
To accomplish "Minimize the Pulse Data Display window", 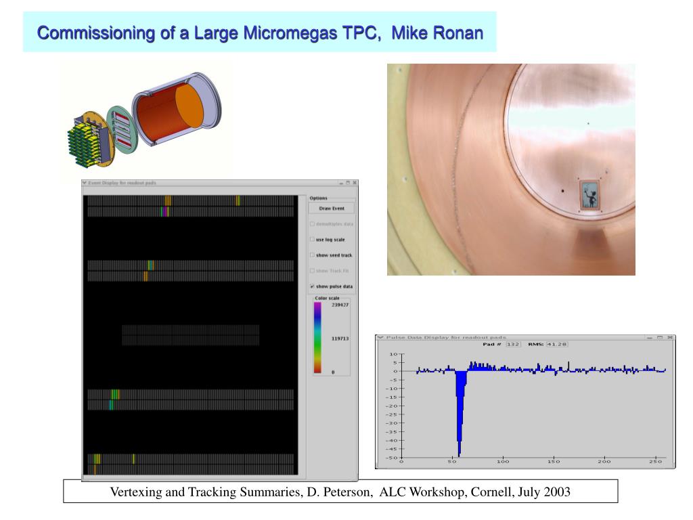I will tap(650, 337).
